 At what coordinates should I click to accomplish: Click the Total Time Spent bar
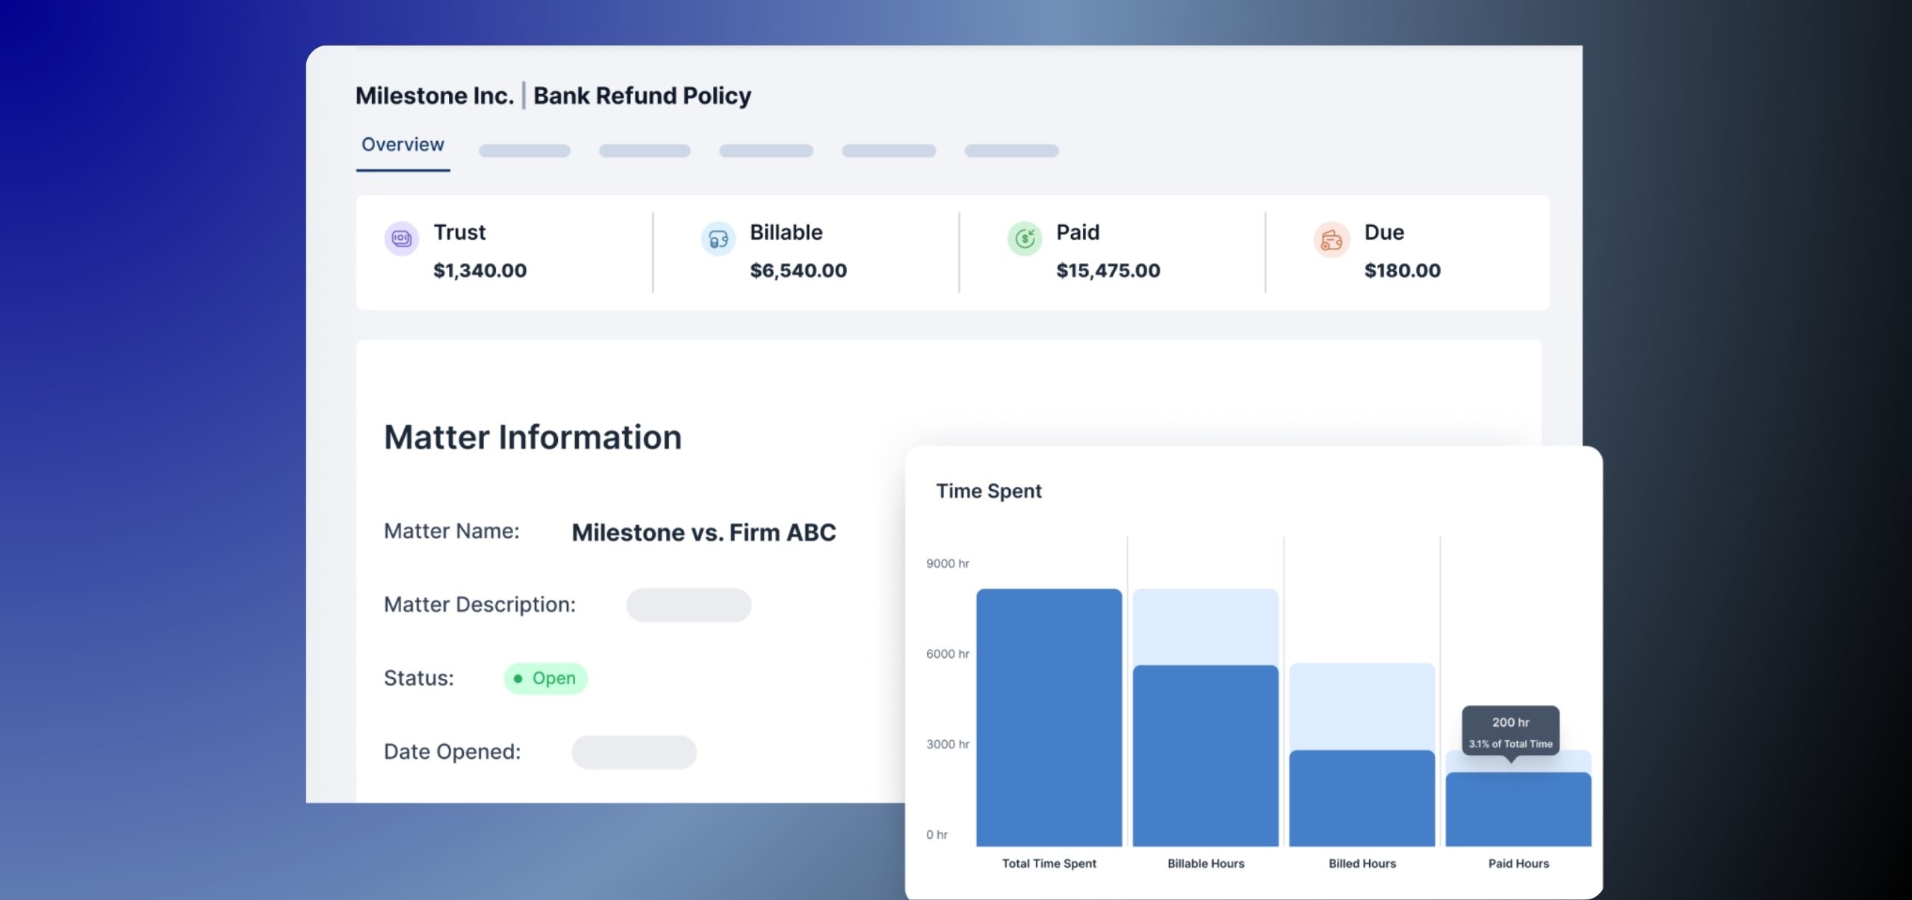coord(1049,717)
